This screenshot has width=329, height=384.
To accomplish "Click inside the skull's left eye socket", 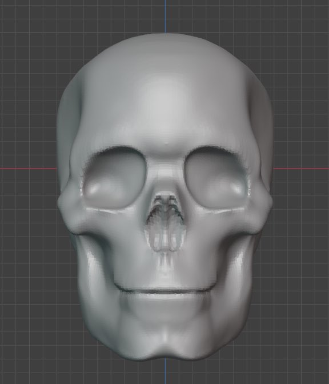I will click(115, 177).
